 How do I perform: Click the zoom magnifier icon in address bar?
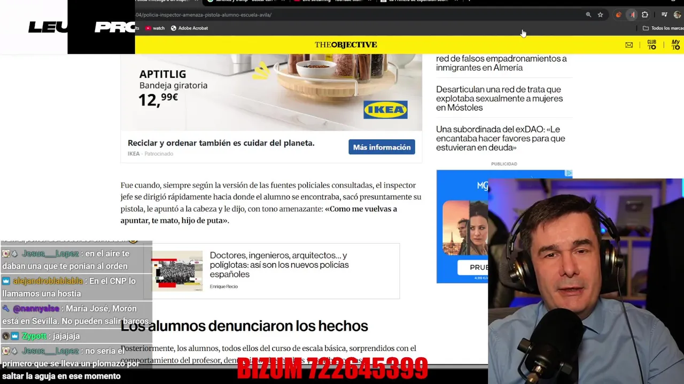588,15
